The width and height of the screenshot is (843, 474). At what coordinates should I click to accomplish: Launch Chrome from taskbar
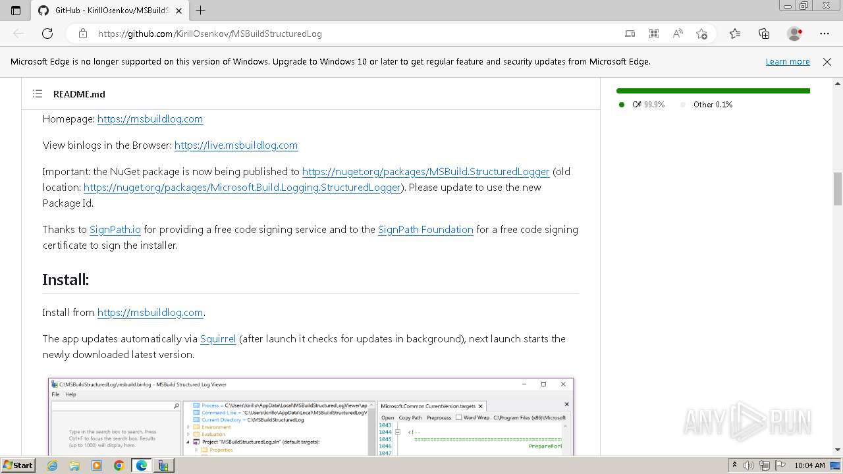pos(119,465)
